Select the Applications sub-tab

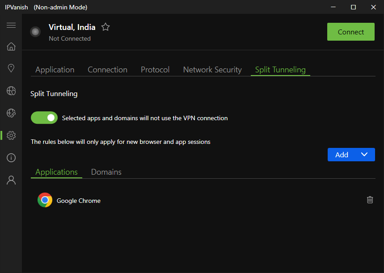coord(57,172)
